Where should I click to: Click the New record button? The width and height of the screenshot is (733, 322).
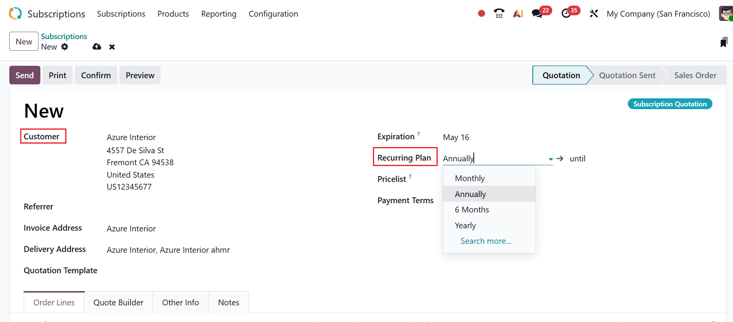(x=24, y=41)
